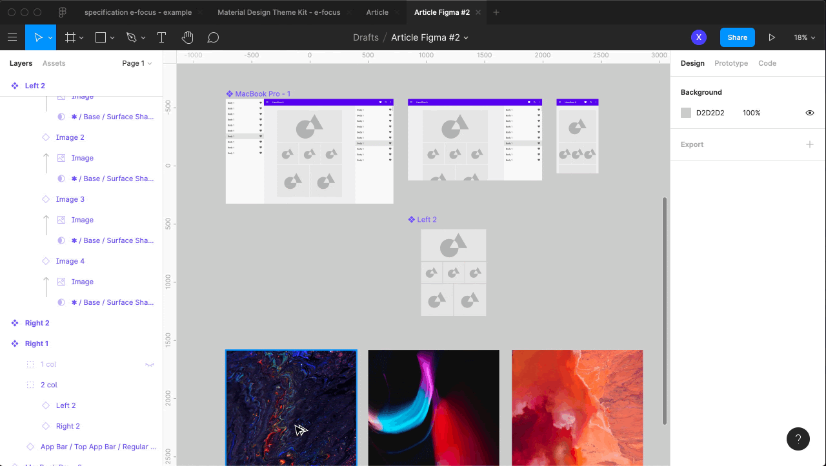Switch to the Prototype tab
The image size is (826, 466).
[x=730, y=63]
